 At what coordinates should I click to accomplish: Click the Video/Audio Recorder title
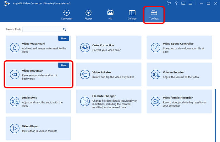(x=178, y=98)
